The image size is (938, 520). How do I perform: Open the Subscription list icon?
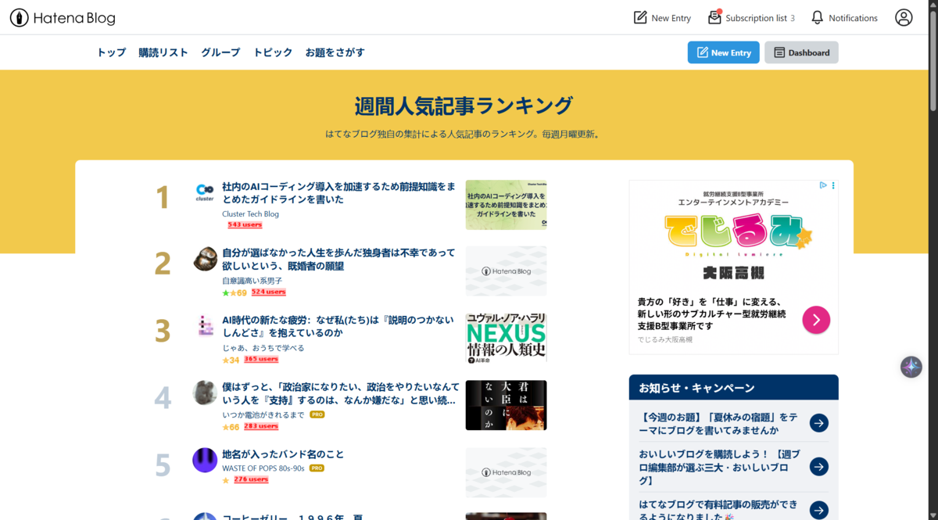[714, 17]
